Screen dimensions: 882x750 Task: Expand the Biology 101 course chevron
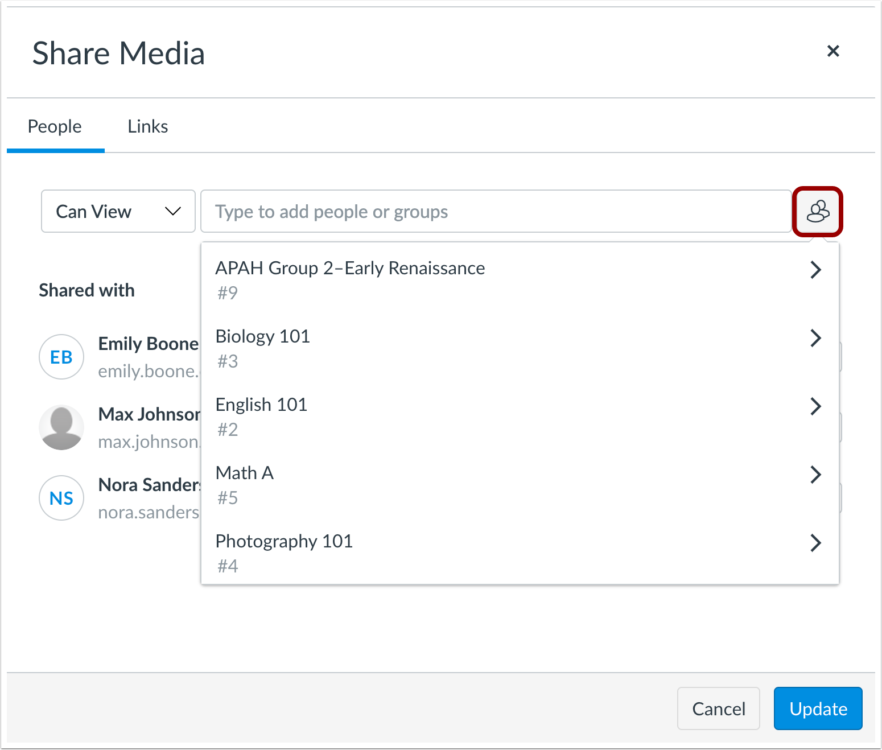pos(815,338)
